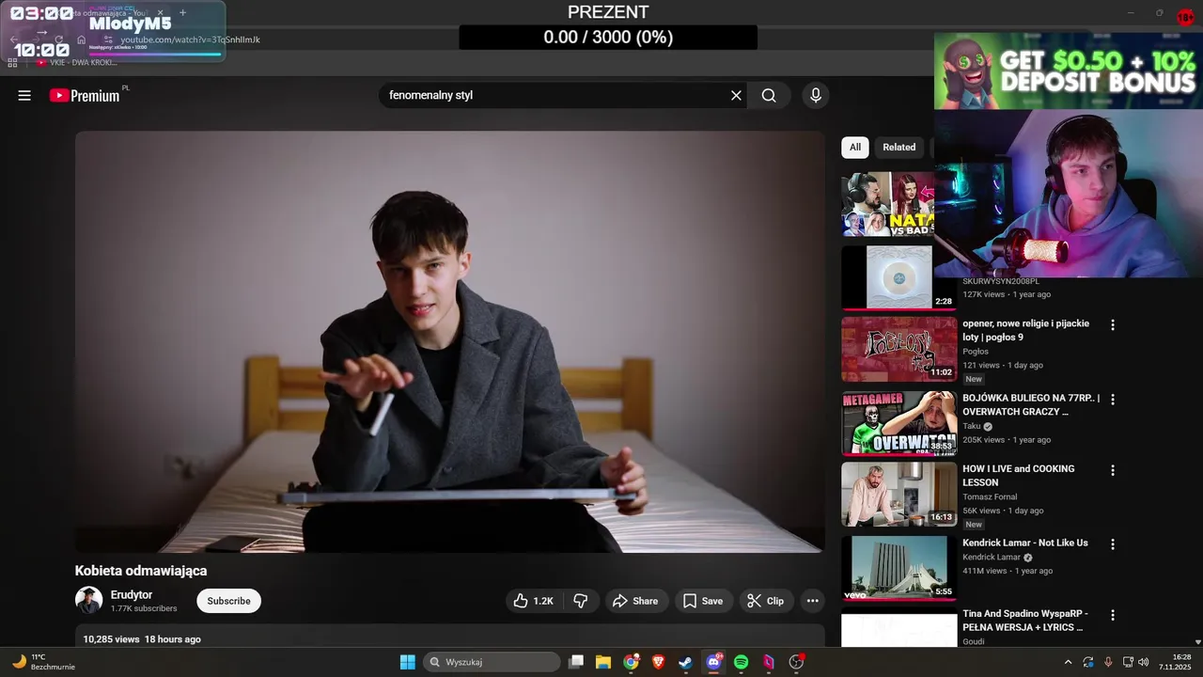Open the opener, nowe religie i pijackie loty title
The width and height of the screenshot is (1203, 677).
pos(1025,330)
